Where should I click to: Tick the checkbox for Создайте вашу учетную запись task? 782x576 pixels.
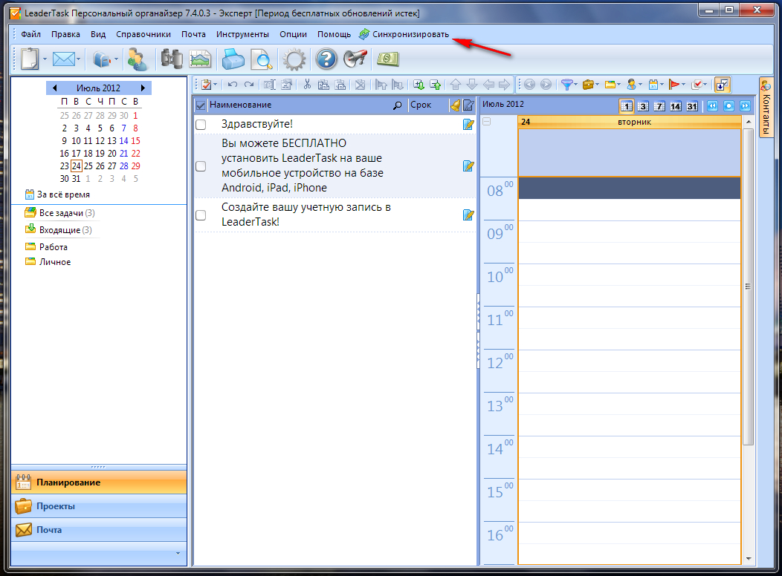coord(201,215)
